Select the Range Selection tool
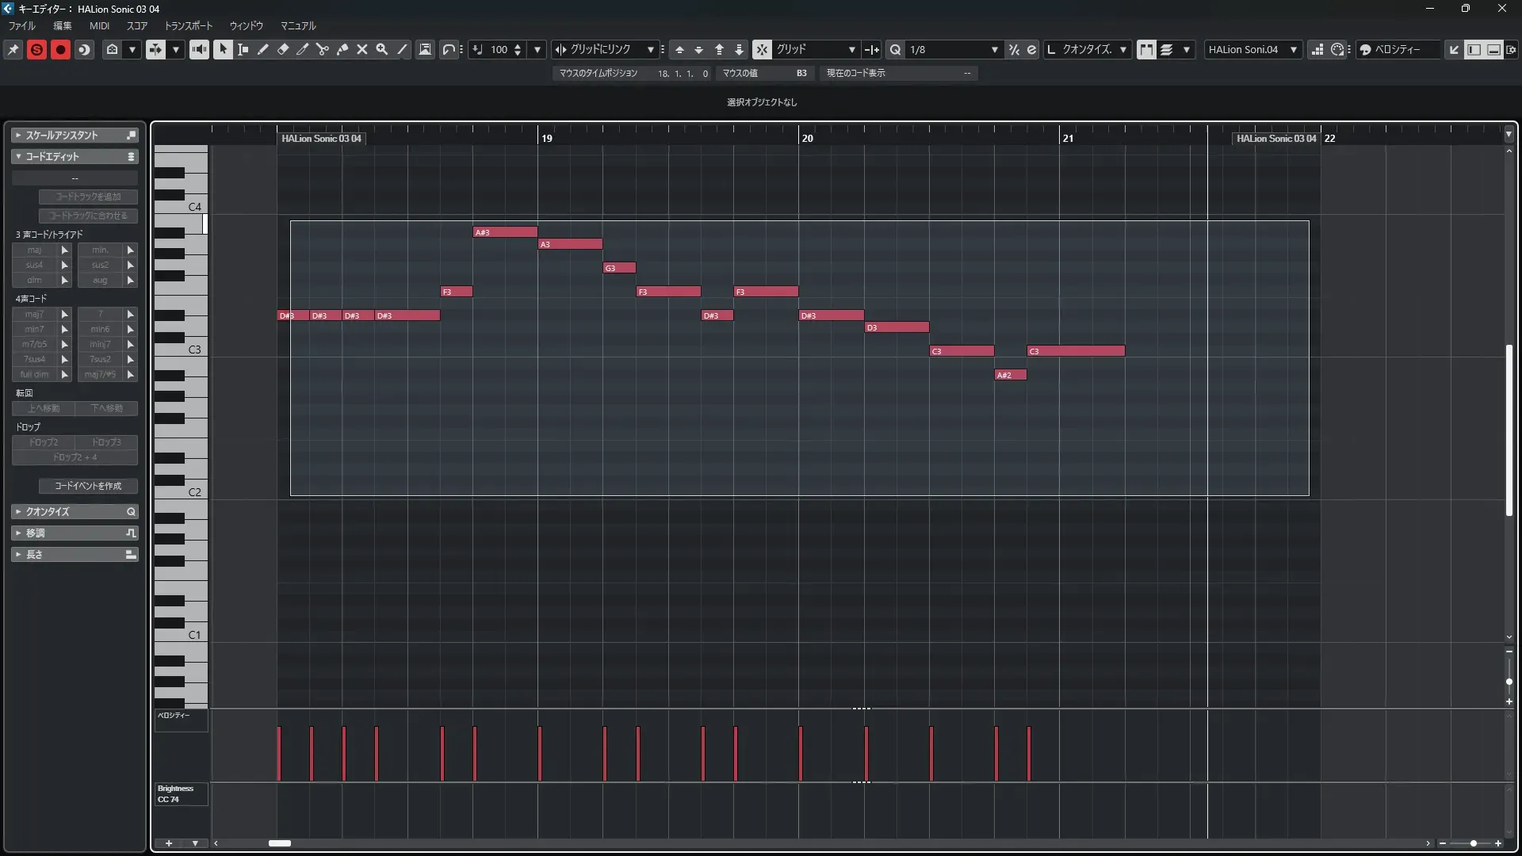 coord(243,49)
